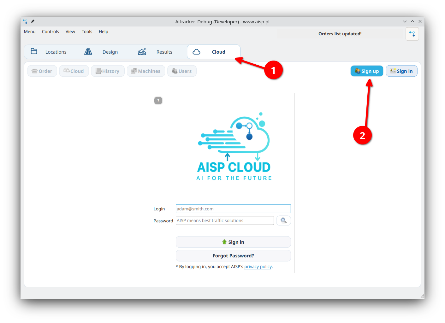Screen dimensions: 445x323
Task: Open the Tools menu
Action: coord(87,32)
